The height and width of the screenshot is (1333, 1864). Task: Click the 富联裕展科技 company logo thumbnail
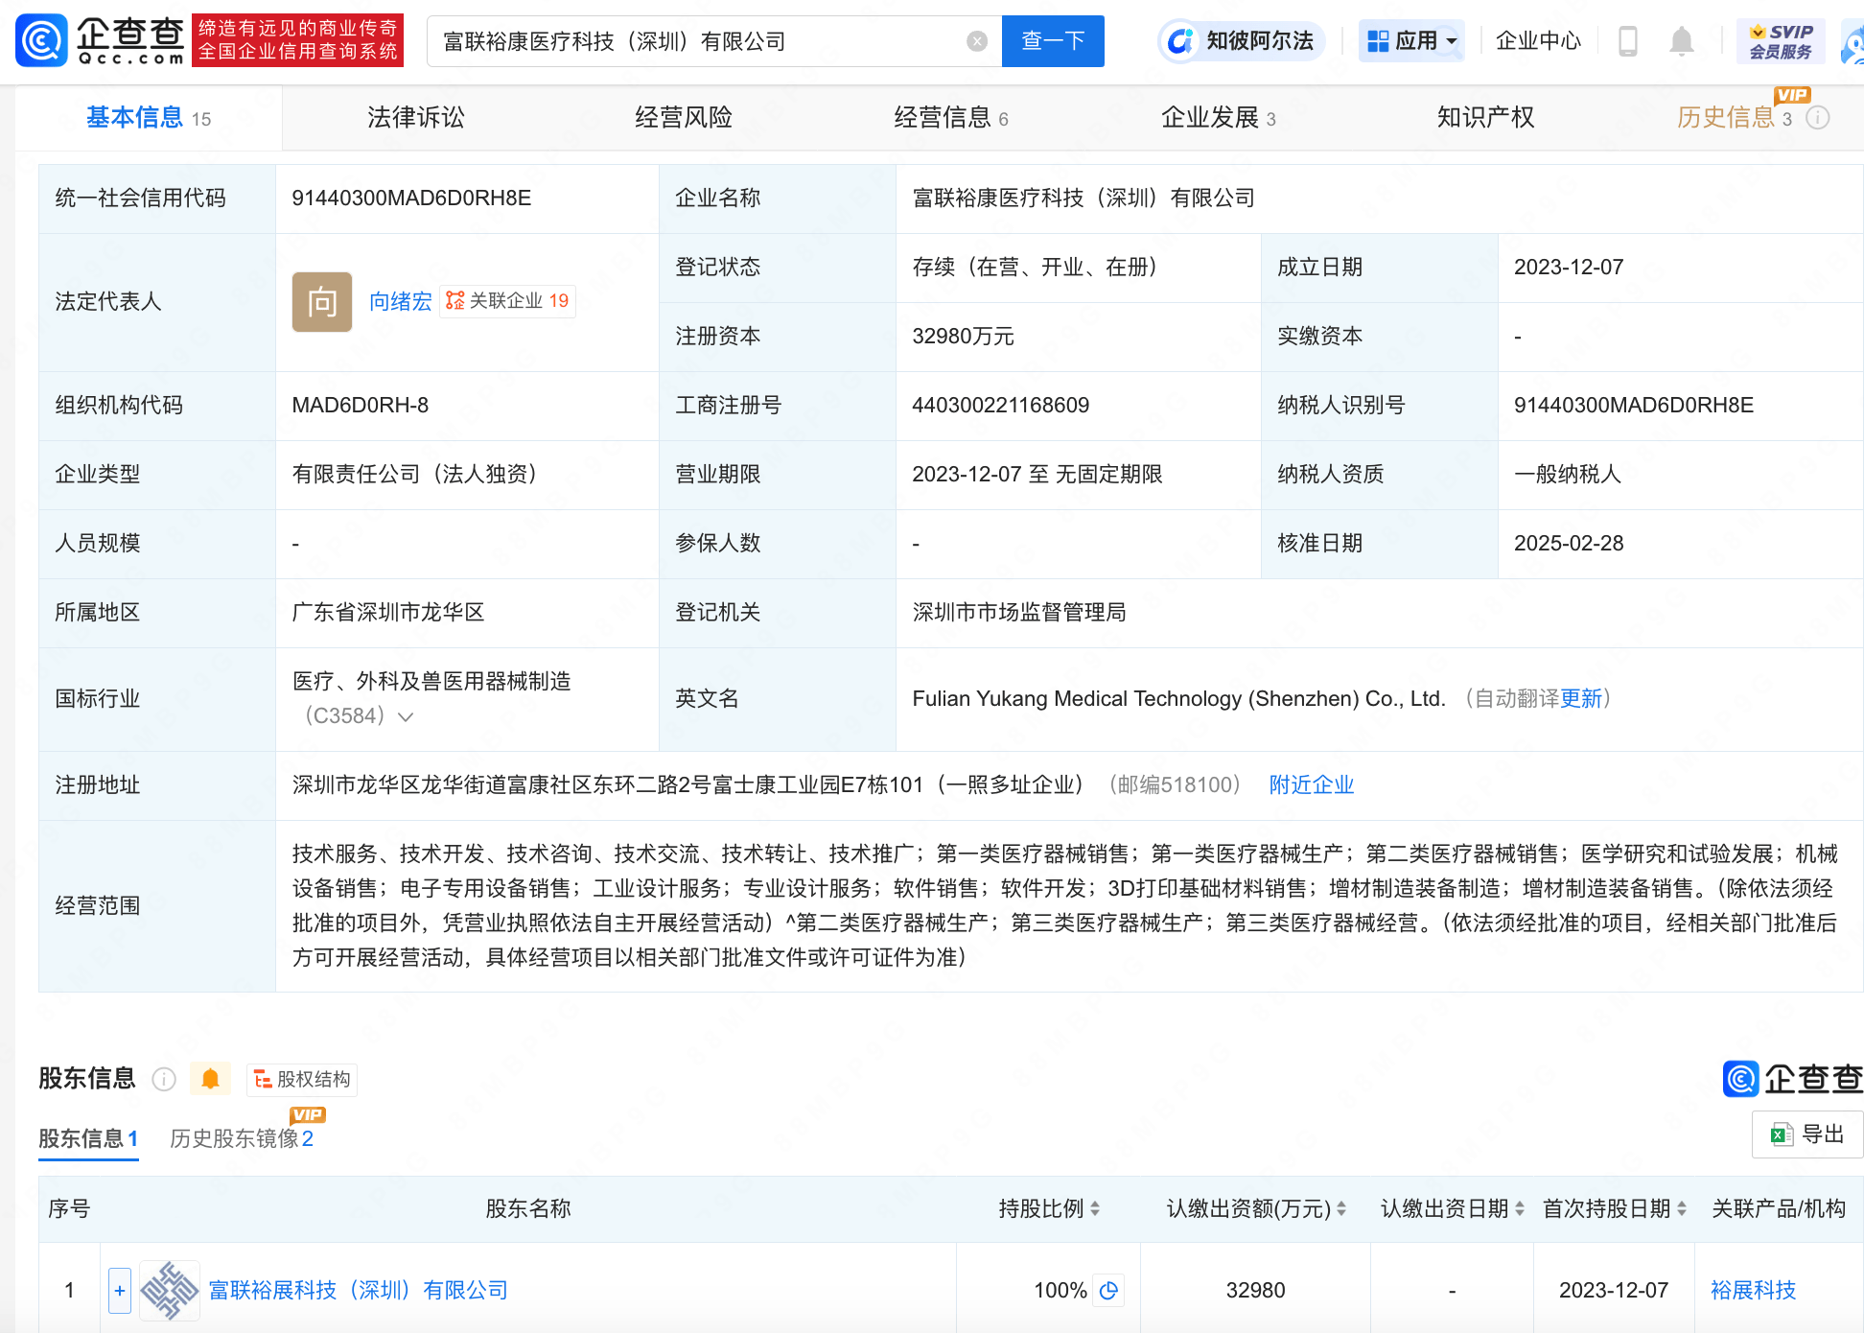pos(170,1291)
